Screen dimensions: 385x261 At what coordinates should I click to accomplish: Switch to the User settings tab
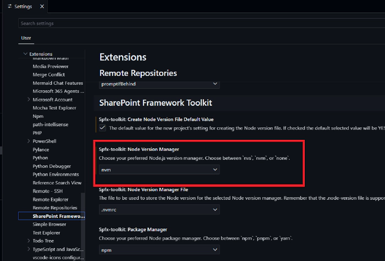click(x=26, y=38)
